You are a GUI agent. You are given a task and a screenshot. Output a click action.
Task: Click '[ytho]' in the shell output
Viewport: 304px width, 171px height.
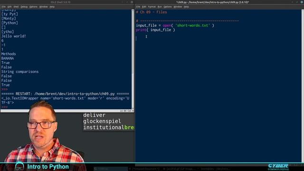pos(8,32)
